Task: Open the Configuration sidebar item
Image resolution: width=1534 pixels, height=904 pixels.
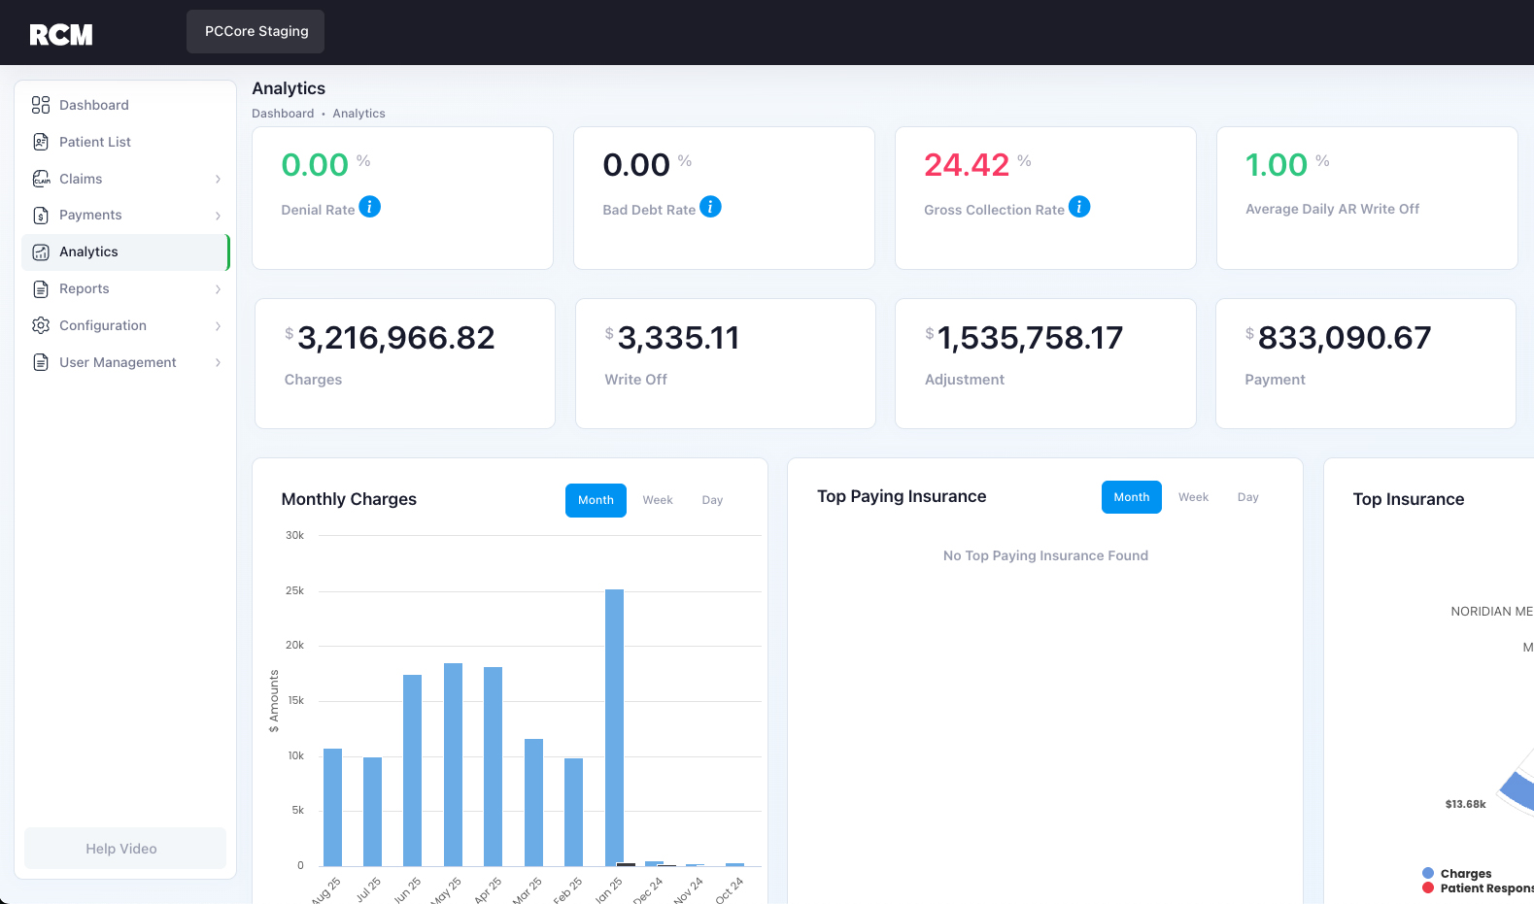Action: click(x=125, y=325)
